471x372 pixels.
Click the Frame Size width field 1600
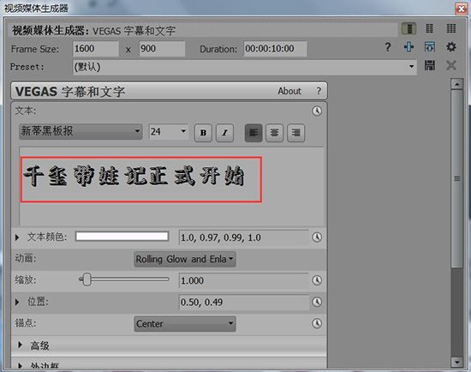click(96, 49)
